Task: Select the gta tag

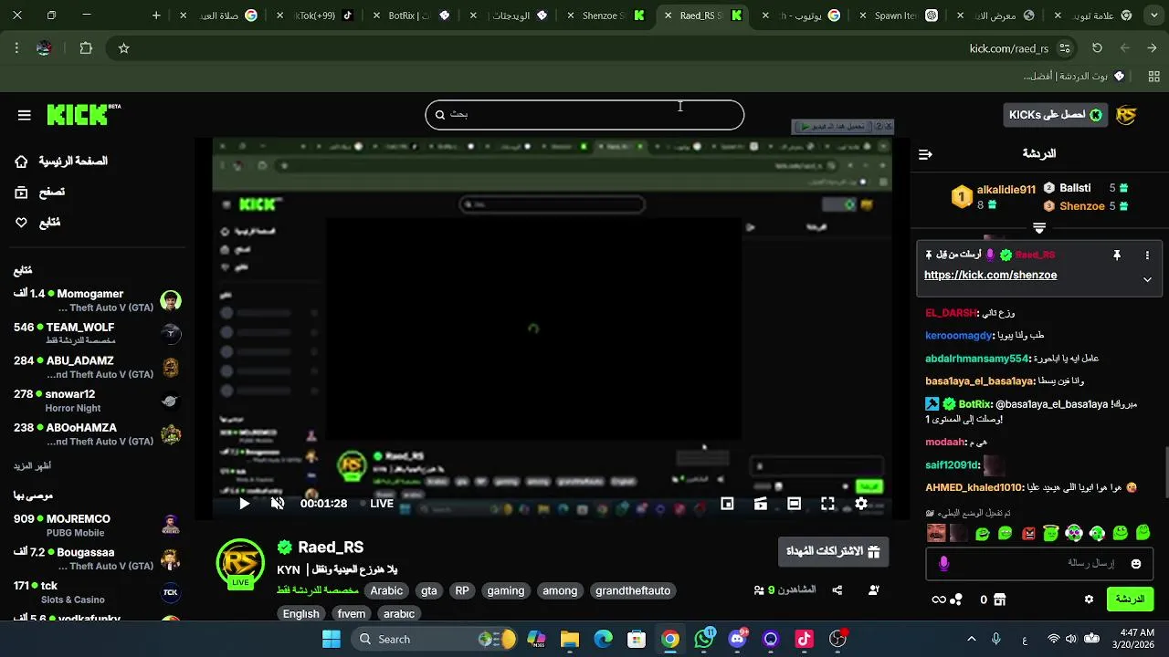Action: (429, 590)
